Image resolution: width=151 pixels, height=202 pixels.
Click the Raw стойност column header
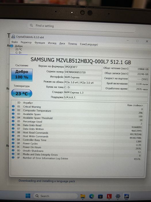pyautogui.click(x=135, y=105)
